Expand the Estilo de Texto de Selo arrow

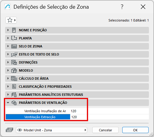pos(8,54)
